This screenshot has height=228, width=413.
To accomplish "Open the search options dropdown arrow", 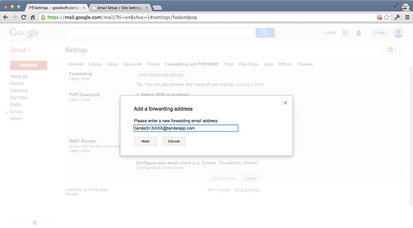I will [x=252, y=33].
